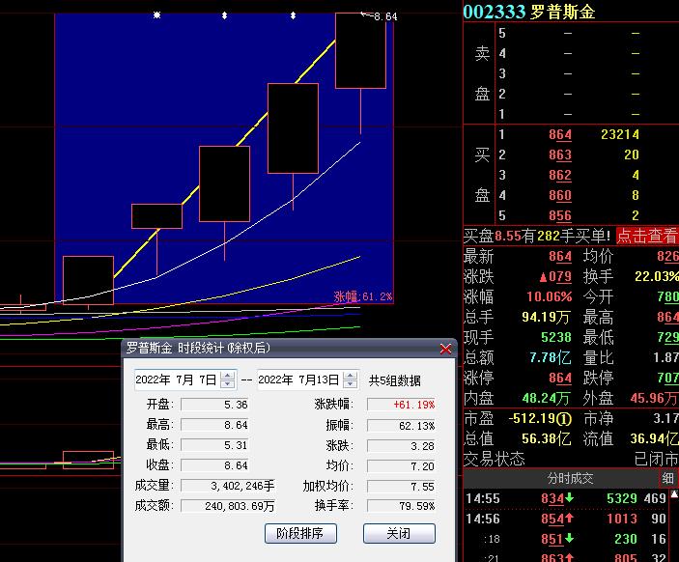This screenshot has width=679, height=562.
Task: Click the last candlestick at top right
Action: [x=360, y=50]
